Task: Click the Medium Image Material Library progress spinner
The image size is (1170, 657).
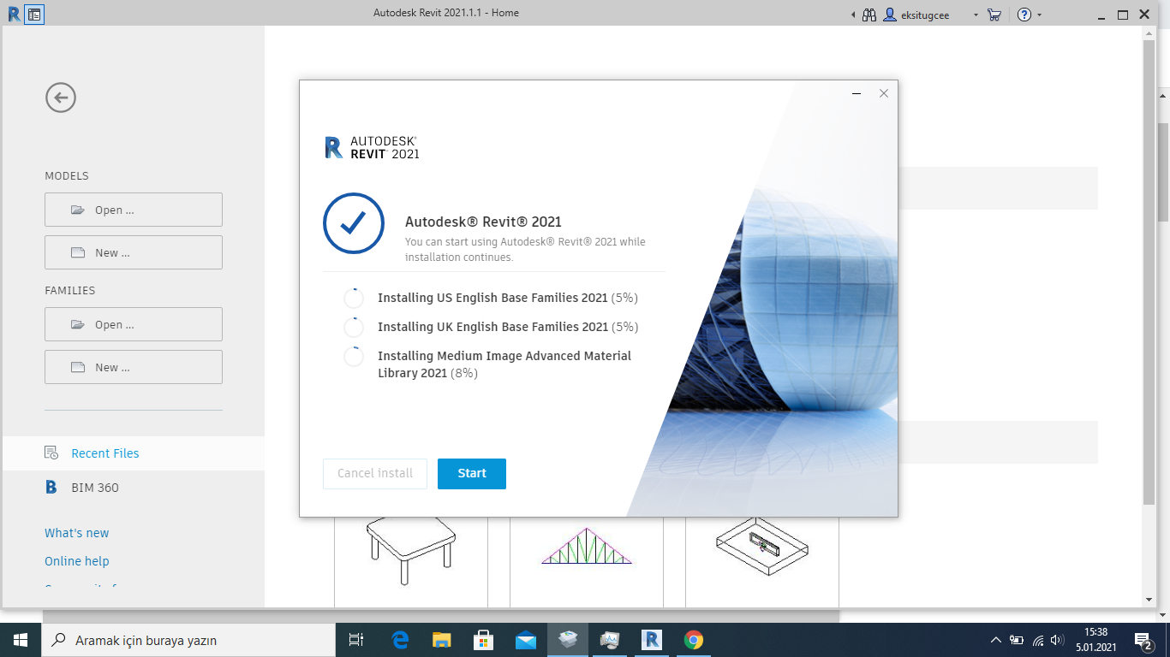Action: [354, 357]
